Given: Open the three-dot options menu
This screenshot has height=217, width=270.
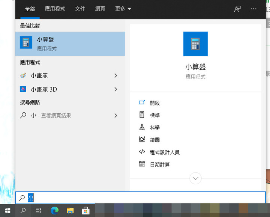Looking at the screenshot, I should [253, 9].
